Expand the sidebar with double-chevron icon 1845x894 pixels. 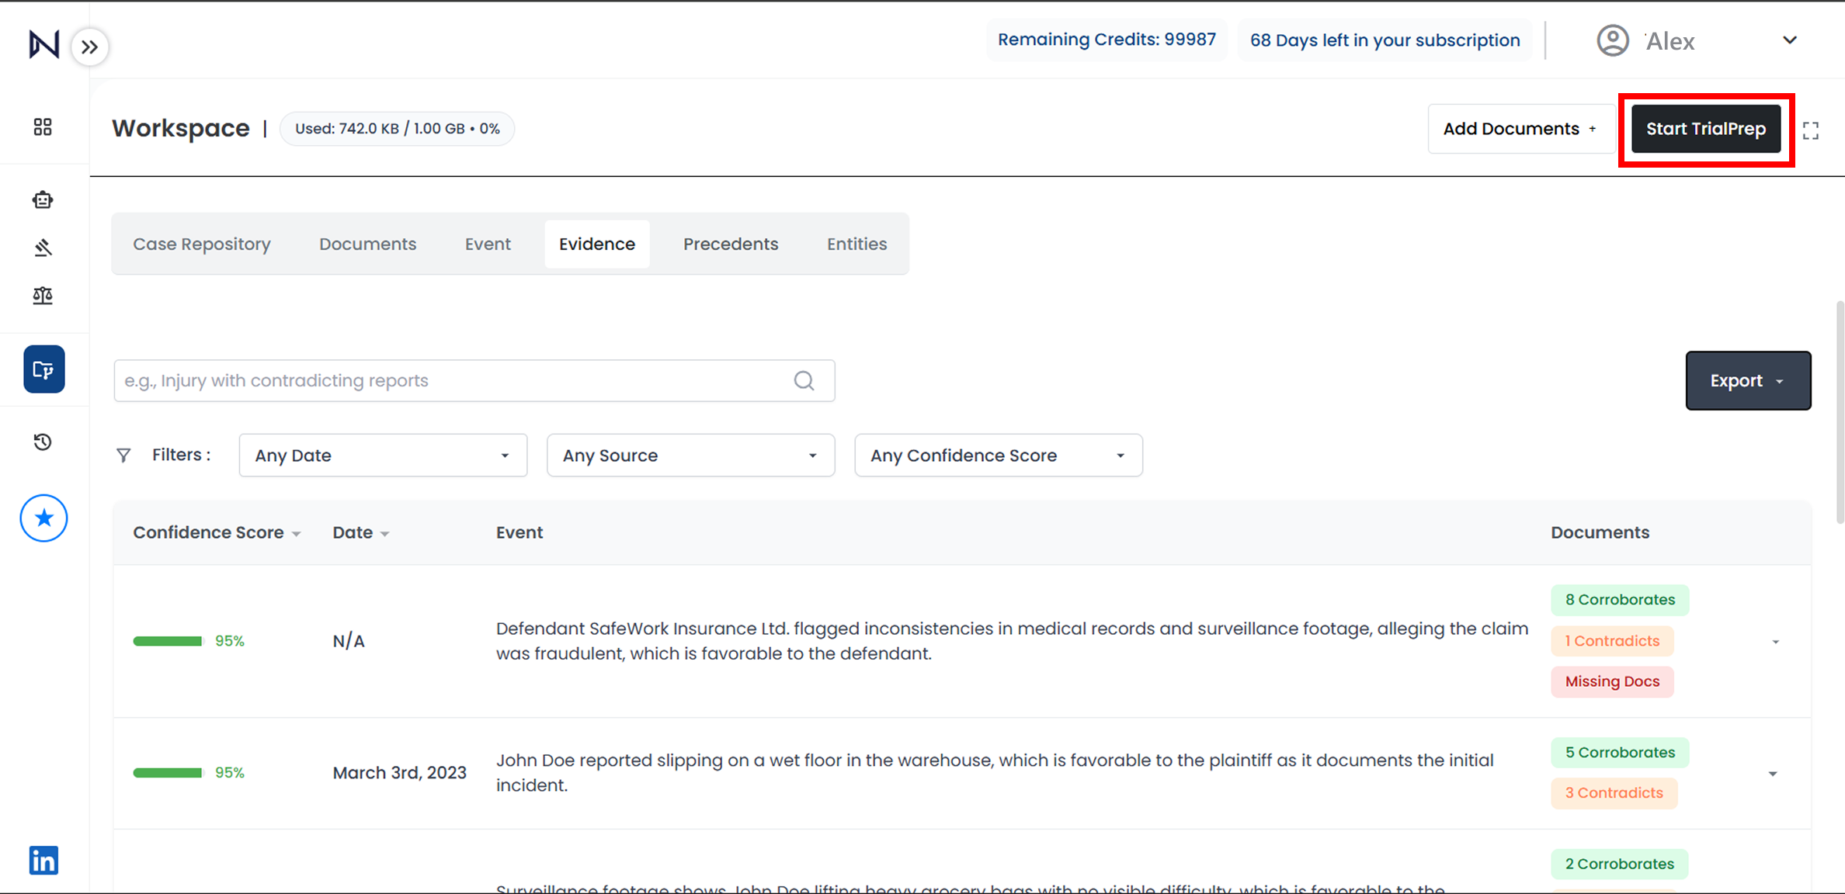[90, 47]
